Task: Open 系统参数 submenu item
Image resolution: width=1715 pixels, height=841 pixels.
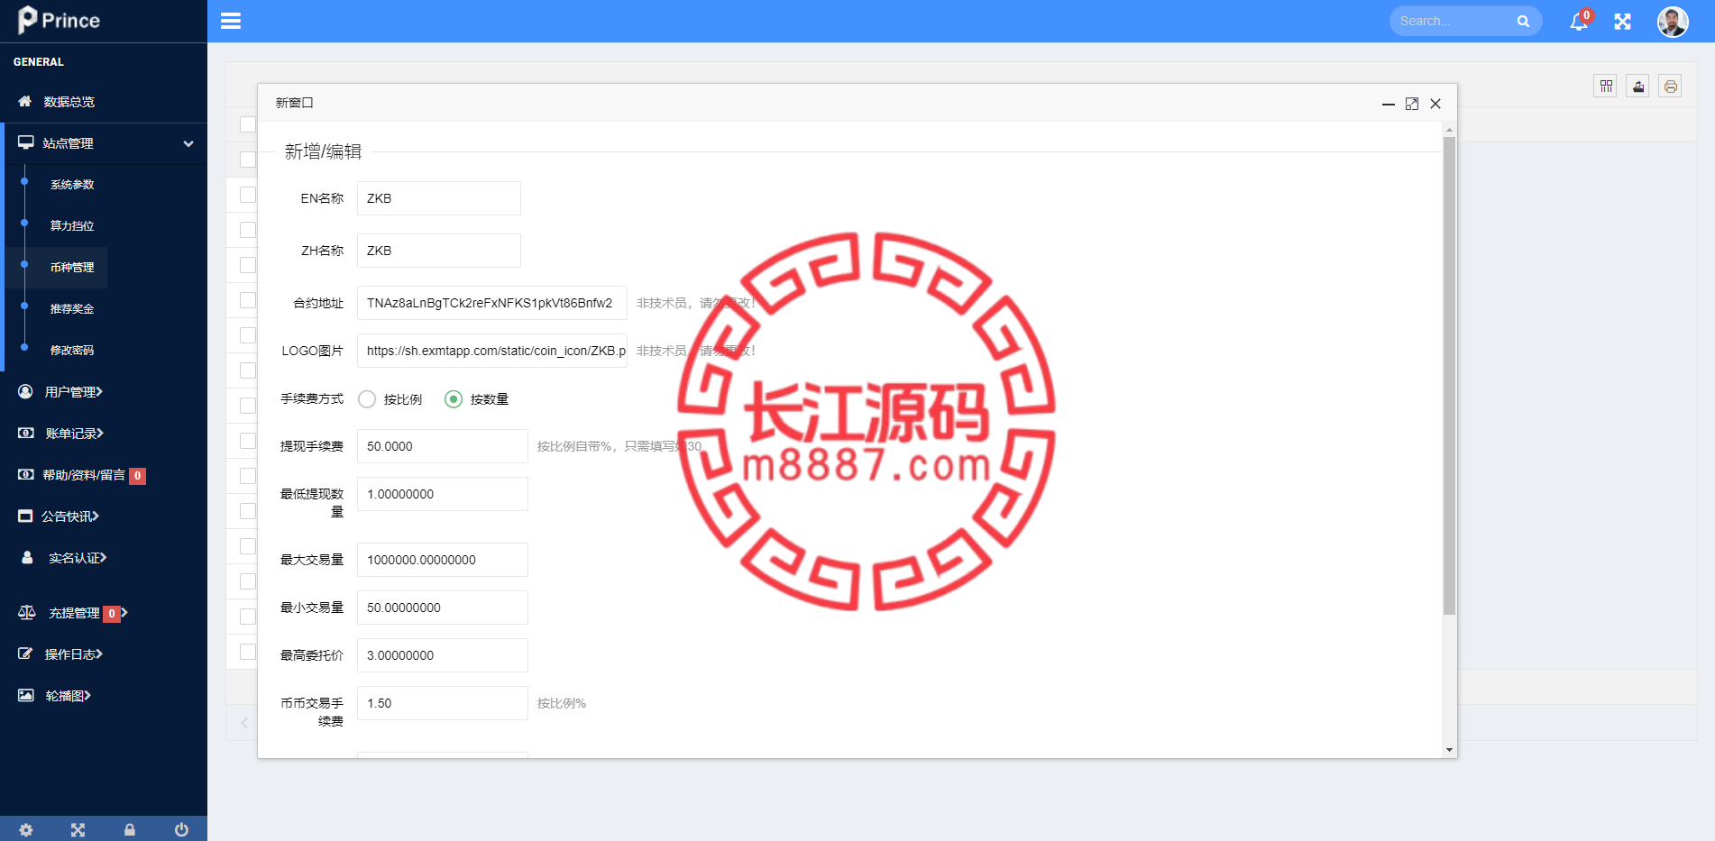Action: click(x=72, y=184)
